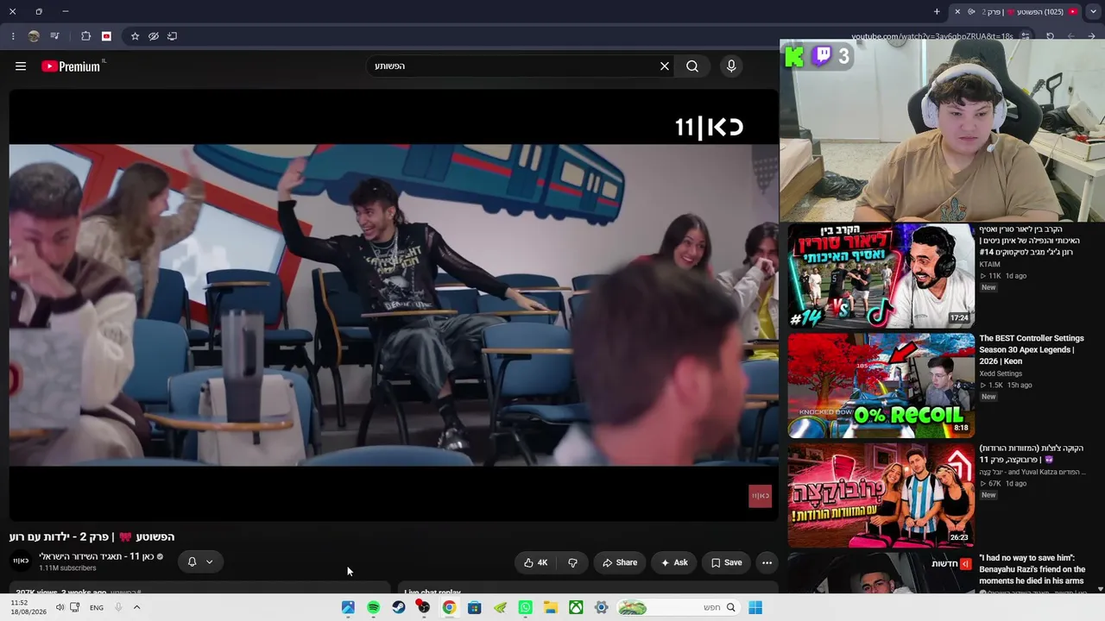The width and height of the screenshot is (1105, 621).
Task: Go to YouTube Premium home logo
Action: (71, 66)
